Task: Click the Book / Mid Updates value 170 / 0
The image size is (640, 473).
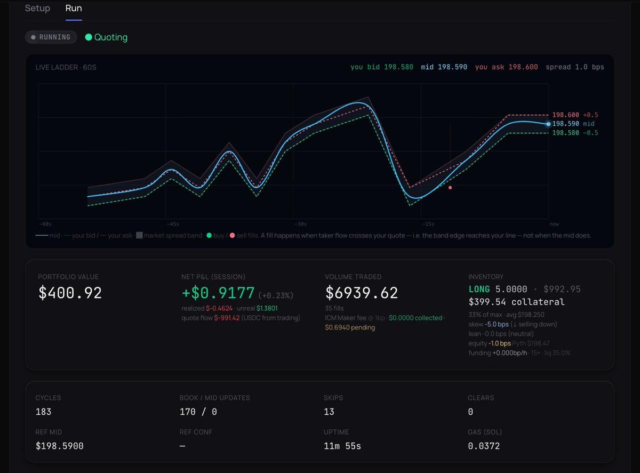Action: (x=198, y=412)
